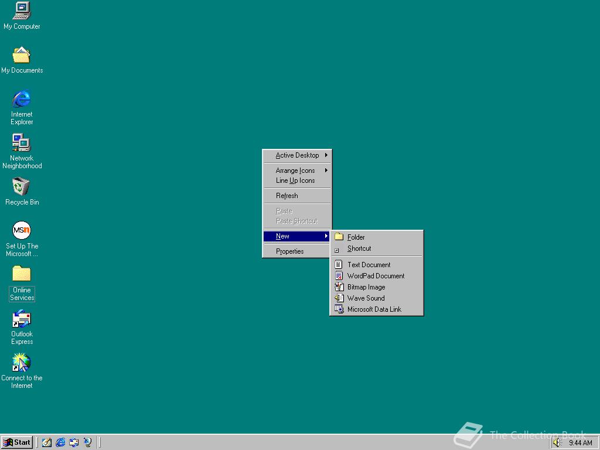Expand the Active Desktop submenu arrow
The width and height of the screenshot is (600, 450).
coord(326,155)
